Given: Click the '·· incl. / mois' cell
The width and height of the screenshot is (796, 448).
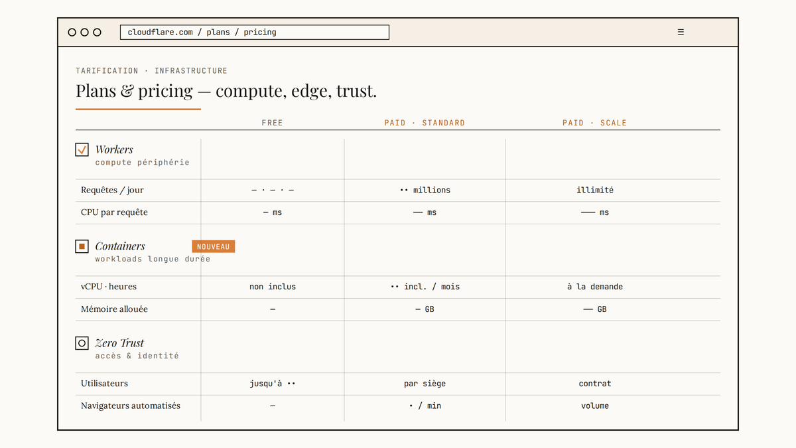Looking at the screenshot, I should click(x=425, y=287).
